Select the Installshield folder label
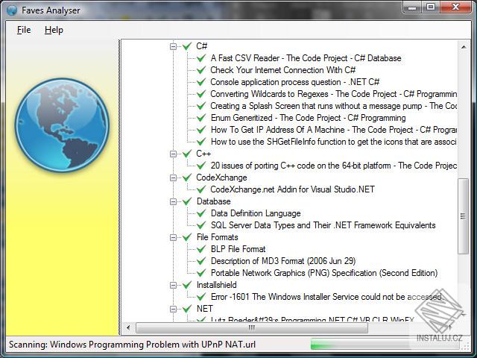Viewport: 477px width, 358px height. click(216, 285)
